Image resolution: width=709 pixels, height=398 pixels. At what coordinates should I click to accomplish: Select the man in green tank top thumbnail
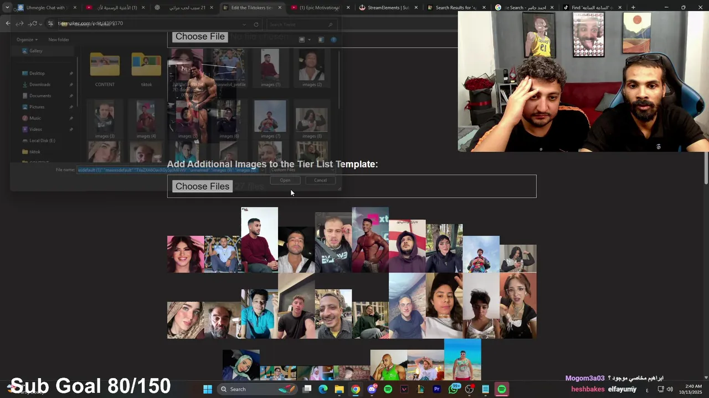tap(388, 365)
